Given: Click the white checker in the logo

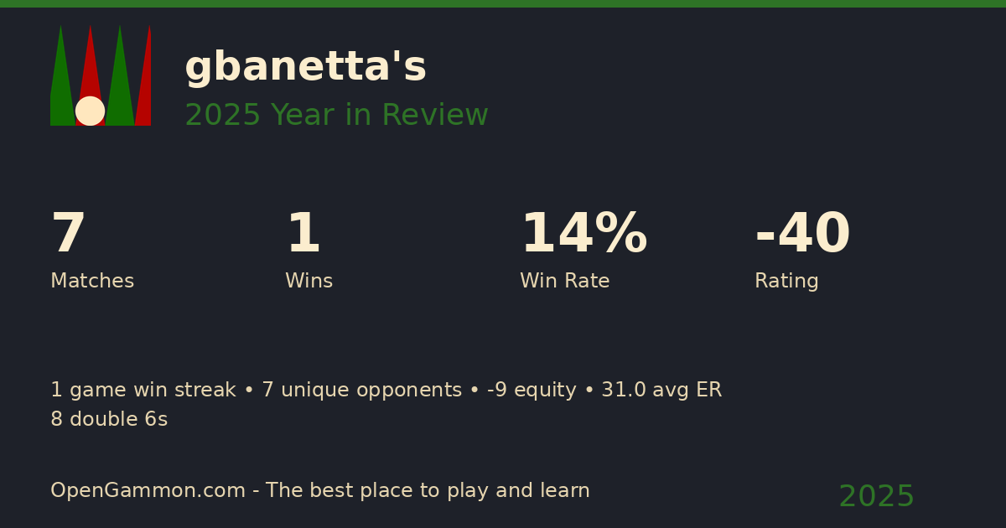Looking at the screenshot, I should click(x=90, y=111).
